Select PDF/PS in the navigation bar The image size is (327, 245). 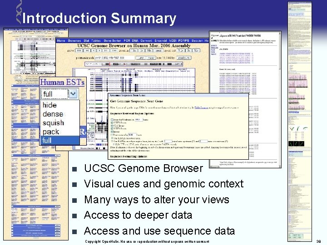184,41
